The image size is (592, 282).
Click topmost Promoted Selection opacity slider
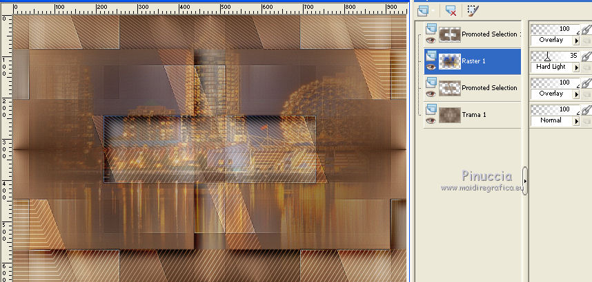pyautogui.click(x=555, y=29)
